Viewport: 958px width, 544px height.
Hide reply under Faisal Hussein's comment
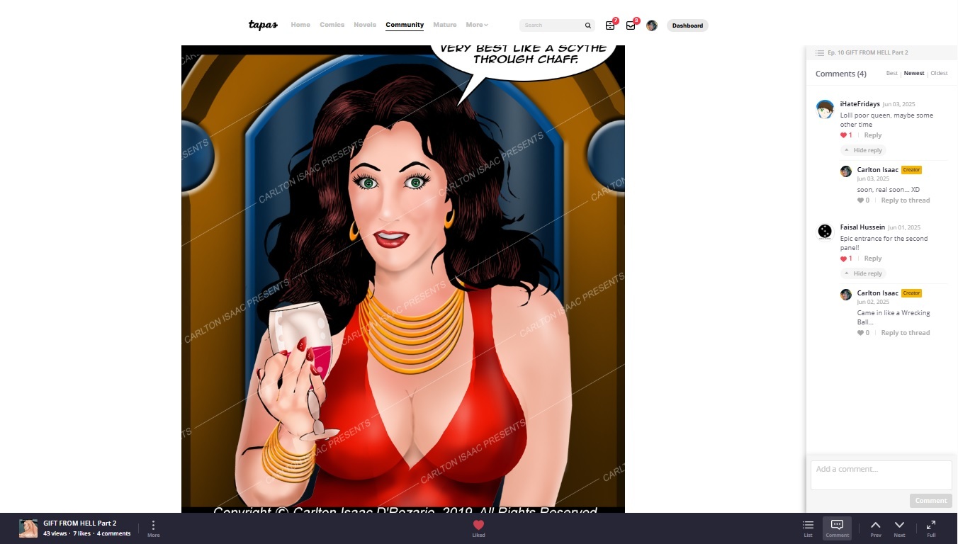click(863, 273)
